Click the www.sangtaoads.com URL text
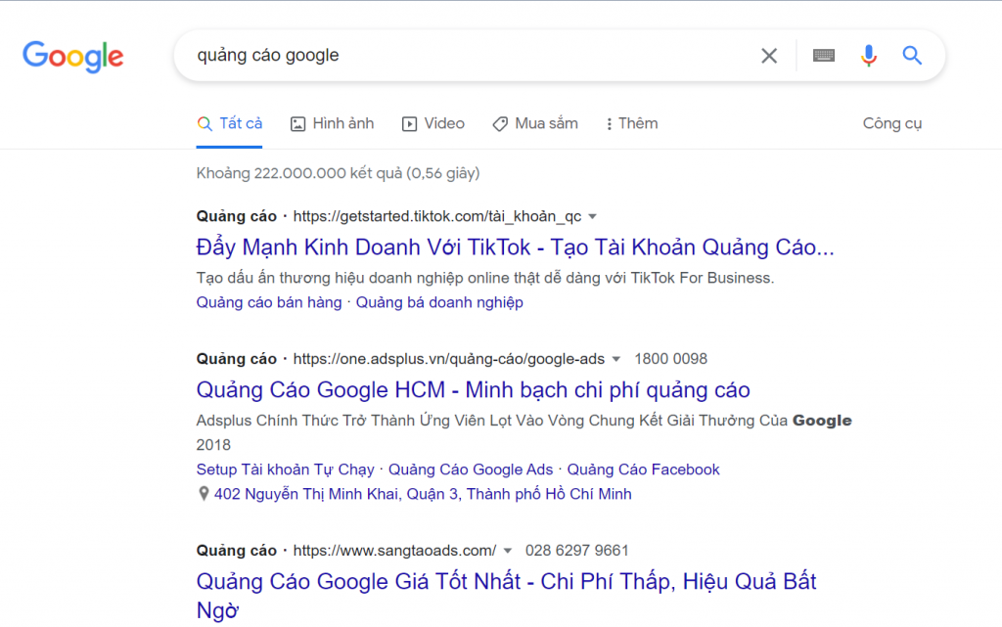Viewport: 1002px width, 627px height. (x=394, y=551)
